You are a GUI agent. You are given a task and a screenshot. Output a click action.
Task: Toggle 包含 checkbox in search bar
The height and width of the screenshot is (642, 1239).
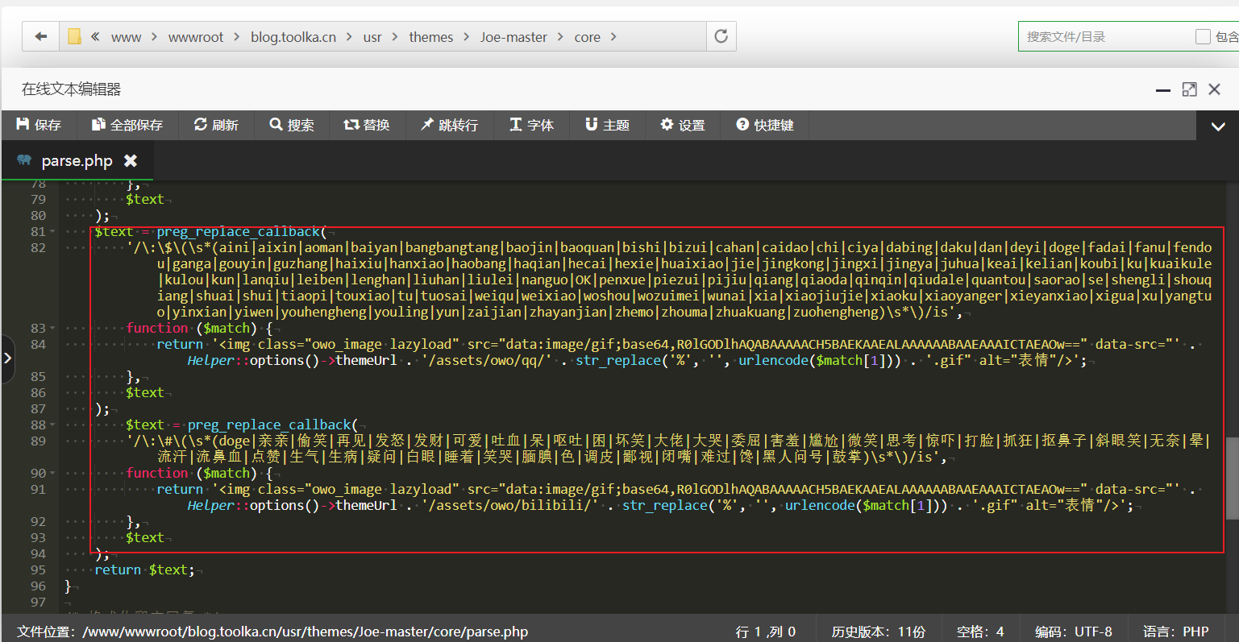(x=1203, y=36)
